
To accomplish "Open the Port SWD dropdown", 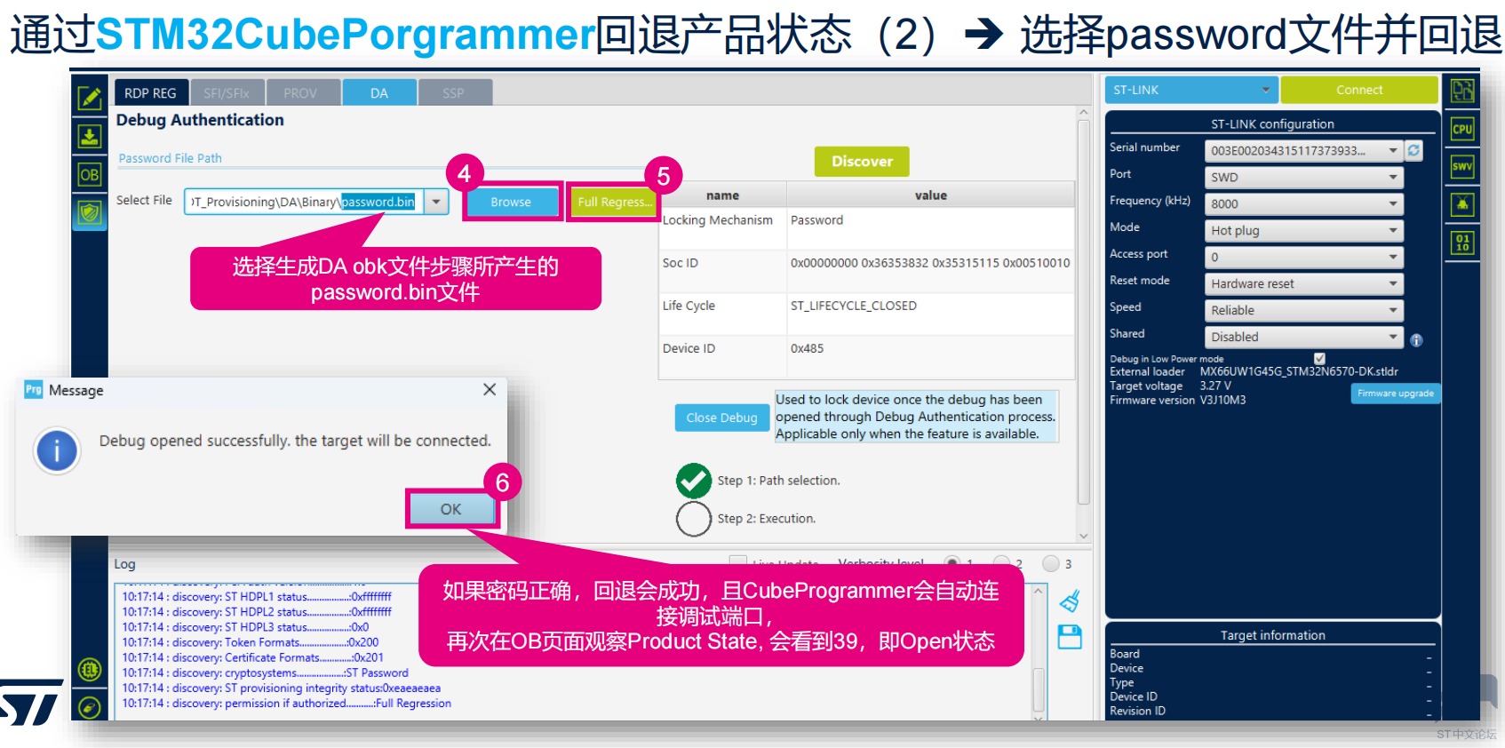I will point(1303,177).
